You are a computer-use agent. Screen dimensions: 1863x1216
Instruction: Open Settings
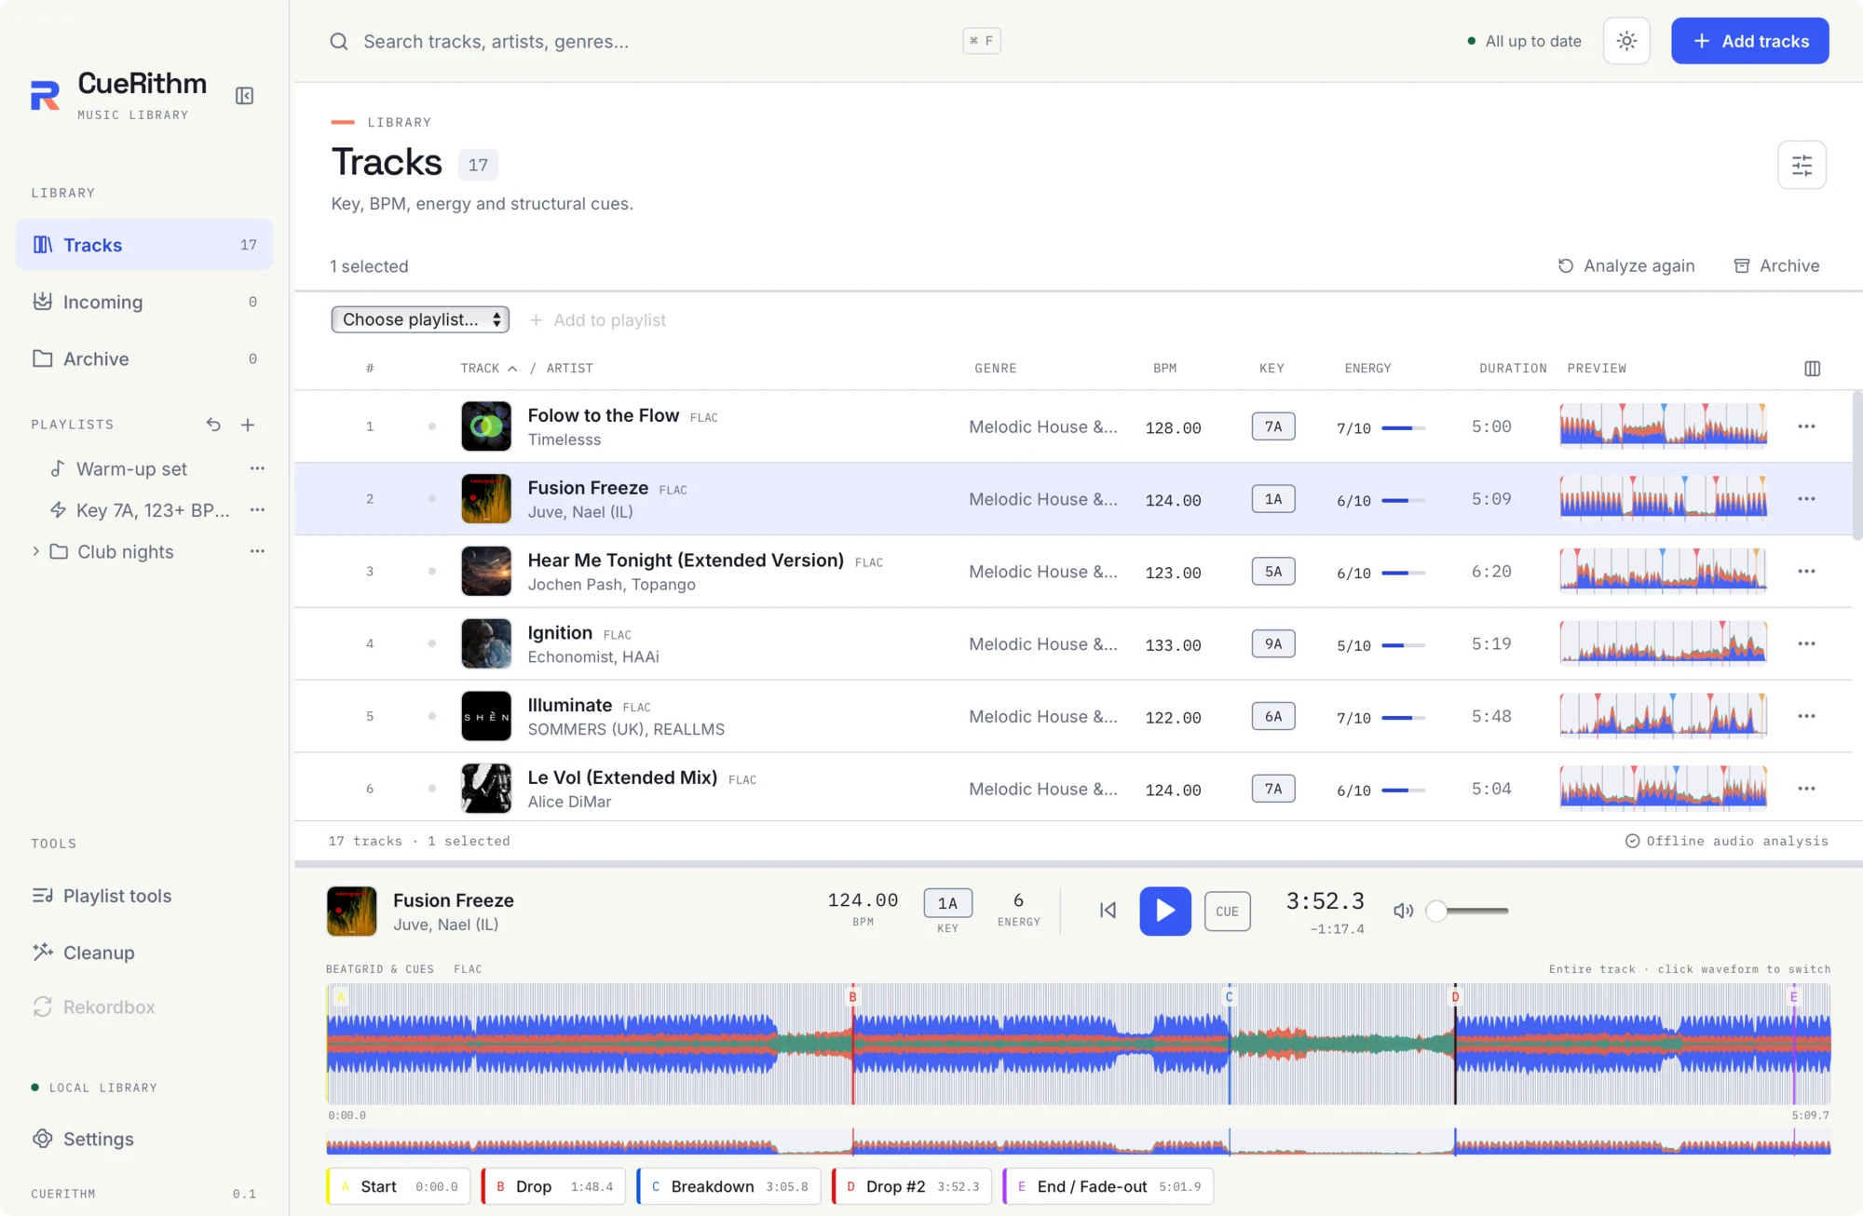coord(144,1139)
